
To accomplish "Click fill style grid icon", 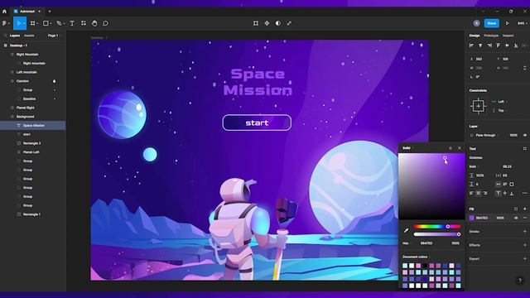I will (516, 209).
